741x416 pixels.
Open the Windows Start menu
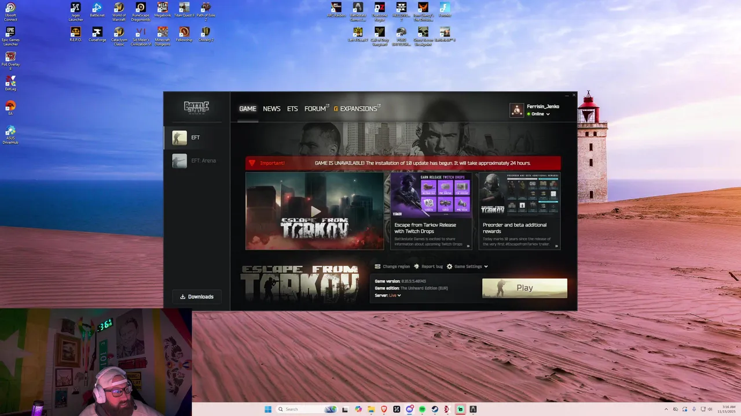pos(268,409)
